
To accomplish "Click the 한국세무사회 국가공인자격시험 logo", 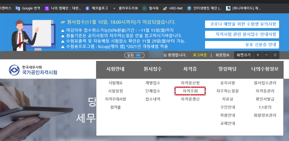I will [x=33, y=70].
